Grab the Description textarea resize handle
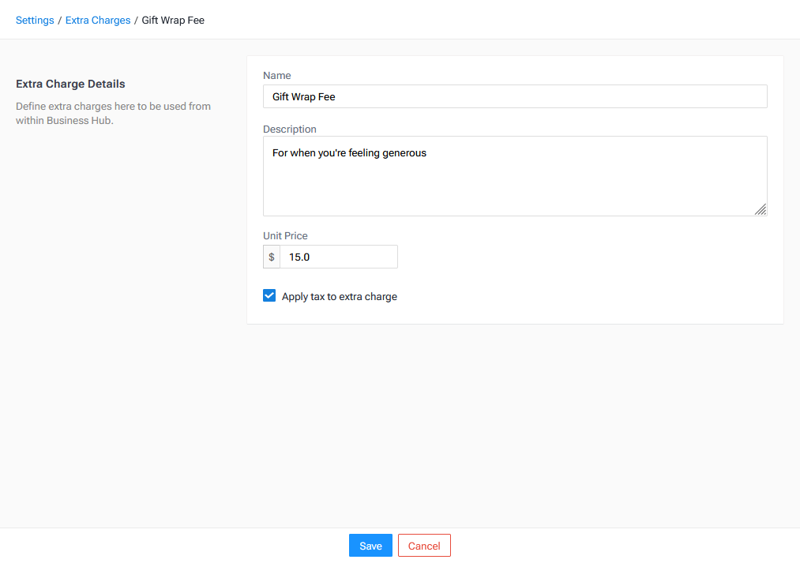Viewport: 800px width, 567px height. click(x=761, y=209)
